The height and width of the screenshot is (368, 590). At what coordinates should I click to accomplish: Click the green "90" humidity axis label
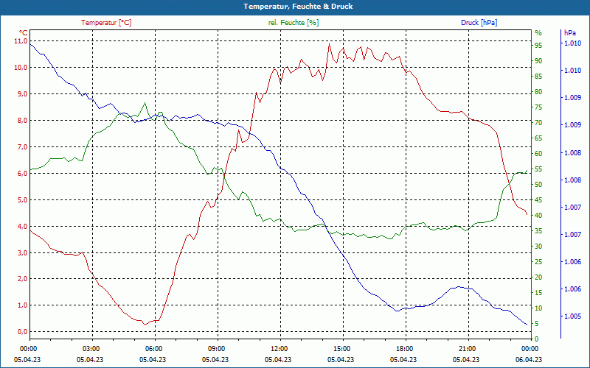point(538,61)
